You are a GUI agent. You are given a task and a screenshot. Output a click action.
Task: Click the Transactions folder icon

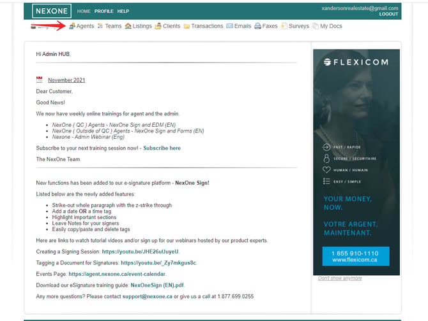[187, 26]
